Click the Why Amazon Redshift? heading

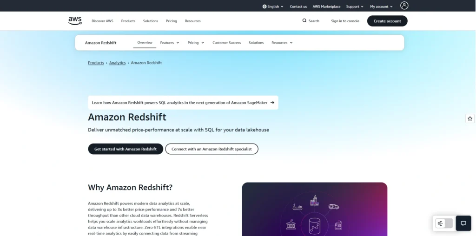130,188
